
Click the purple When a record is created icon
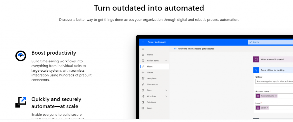click(x=256, y=59)
